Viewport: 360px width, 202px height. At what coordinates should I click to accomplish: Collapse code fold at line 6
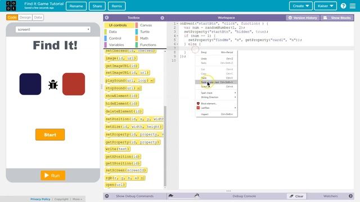click(x=177, y=44)
